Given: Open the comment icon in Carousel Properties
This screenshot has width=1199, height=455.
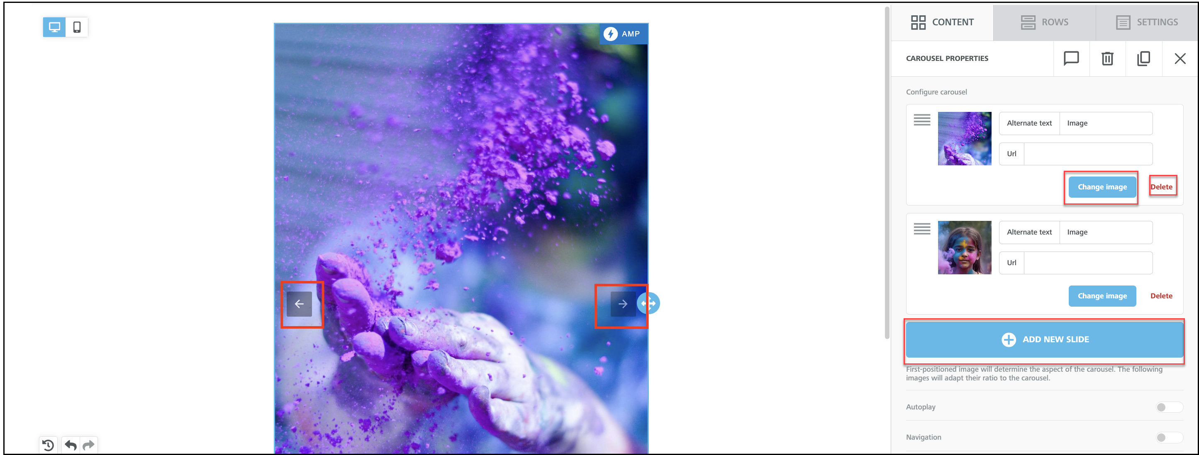Looking at the screenshot, I should [1071, 58].
